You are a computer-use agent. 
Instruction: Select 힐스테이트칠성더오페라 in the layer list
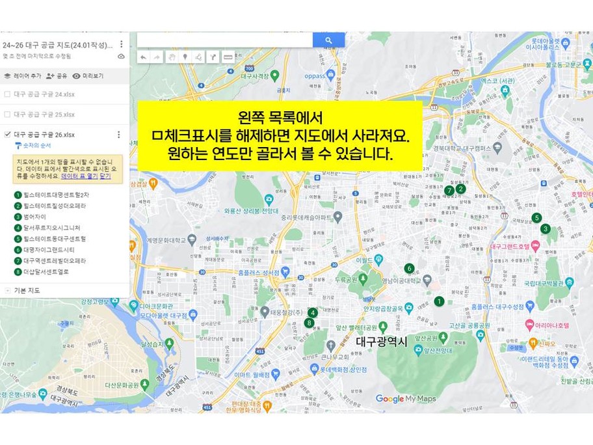(50, 206)
